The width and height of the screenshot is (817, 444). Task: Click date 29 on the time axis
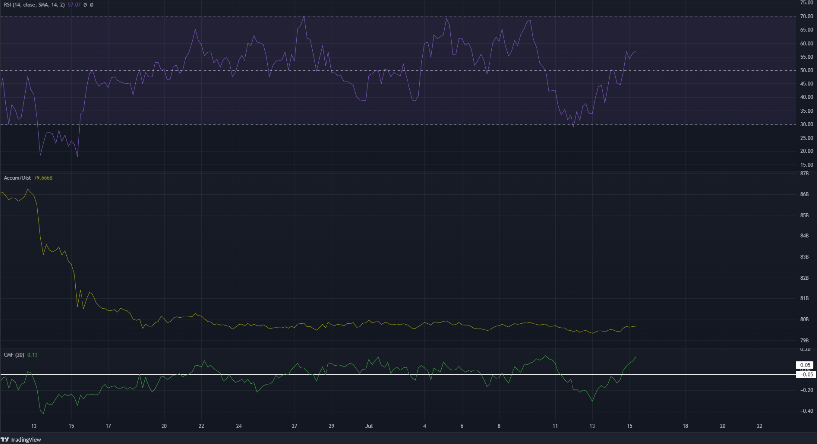[x=331, y=426]
